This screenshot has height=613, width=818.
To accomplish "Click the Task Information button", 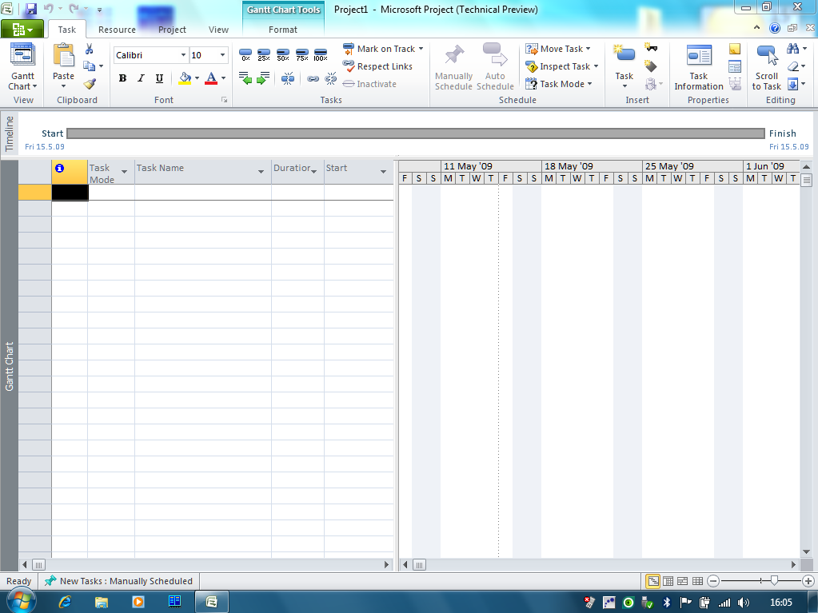I will (x=699, y=67).
